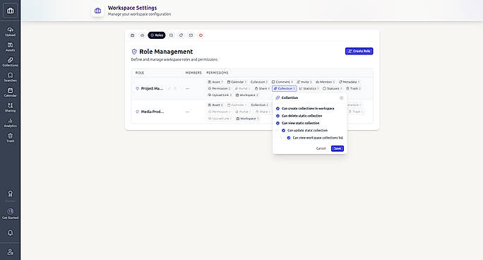Open Asset 7 permissions for Project Ma...
This screenshot has height=260, width=483.
[x=215, y=82]
